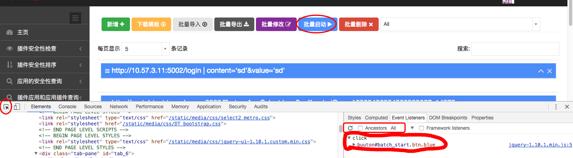Collapse the first blue record panel
This screenshot has height=158, width=573.
coord(541,71)
